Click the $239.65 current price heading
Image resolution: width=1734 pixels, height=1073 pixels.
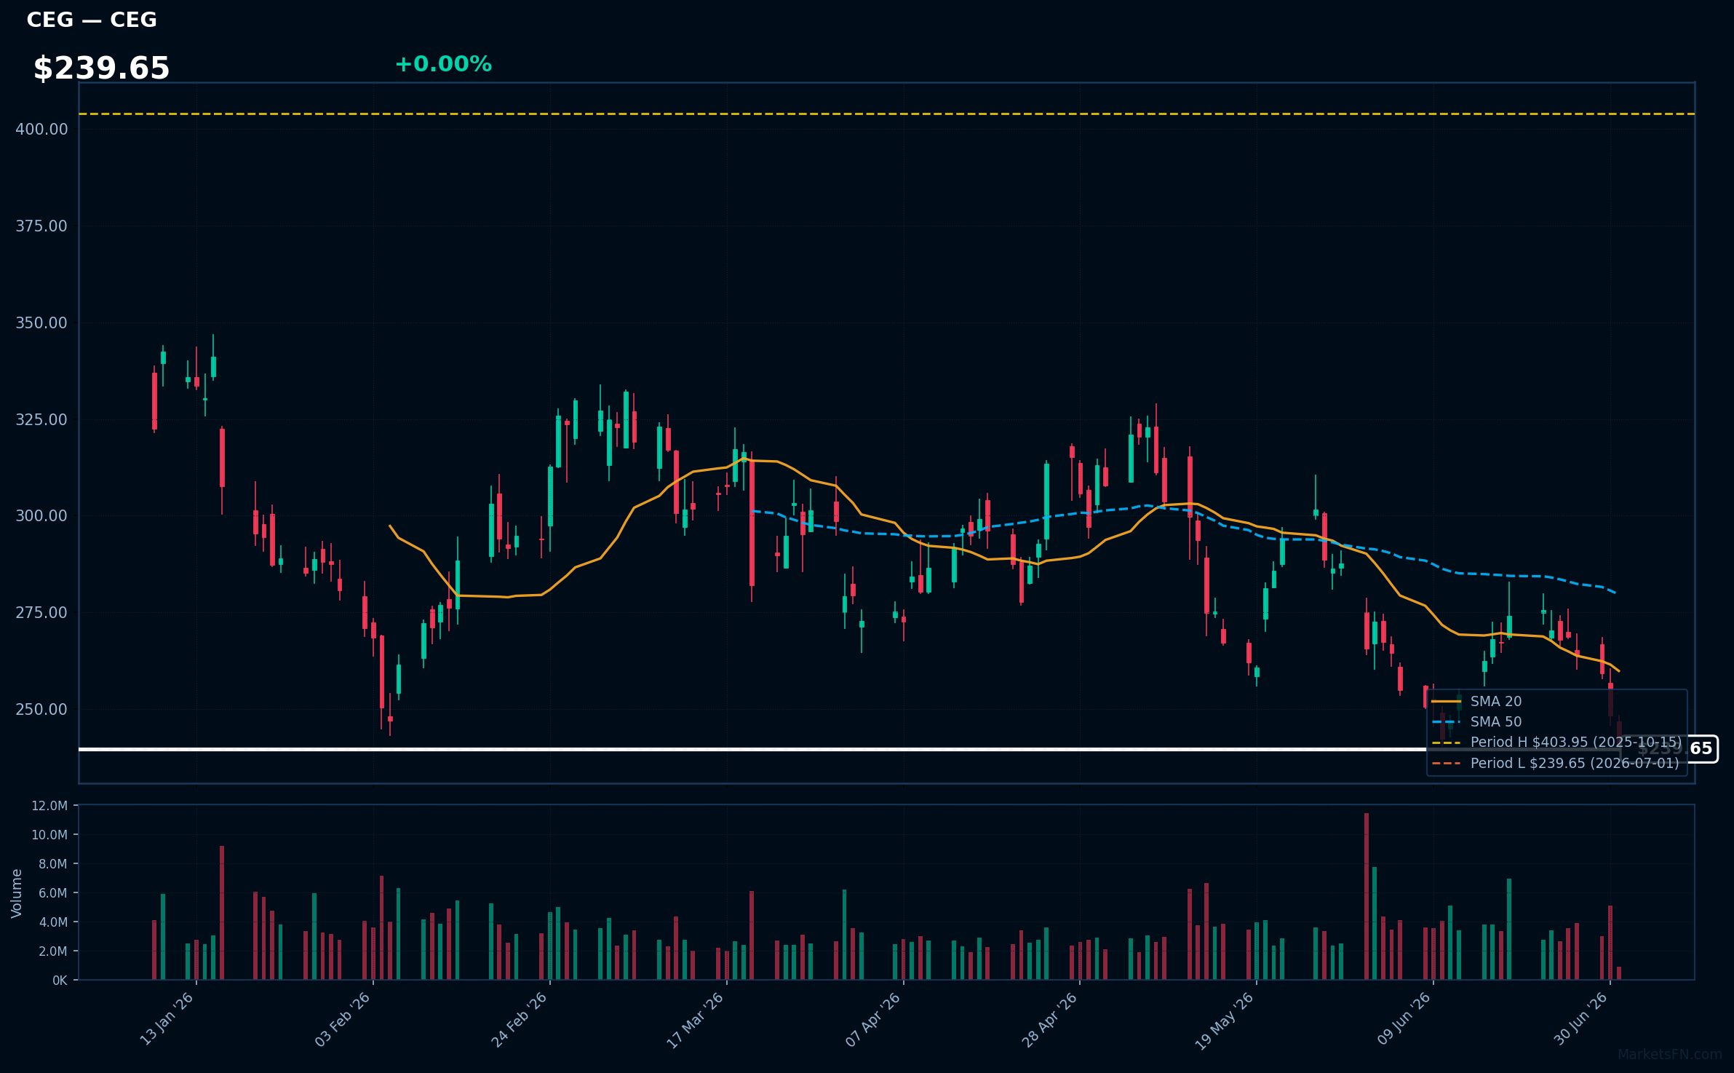click(x=101, y=68)
